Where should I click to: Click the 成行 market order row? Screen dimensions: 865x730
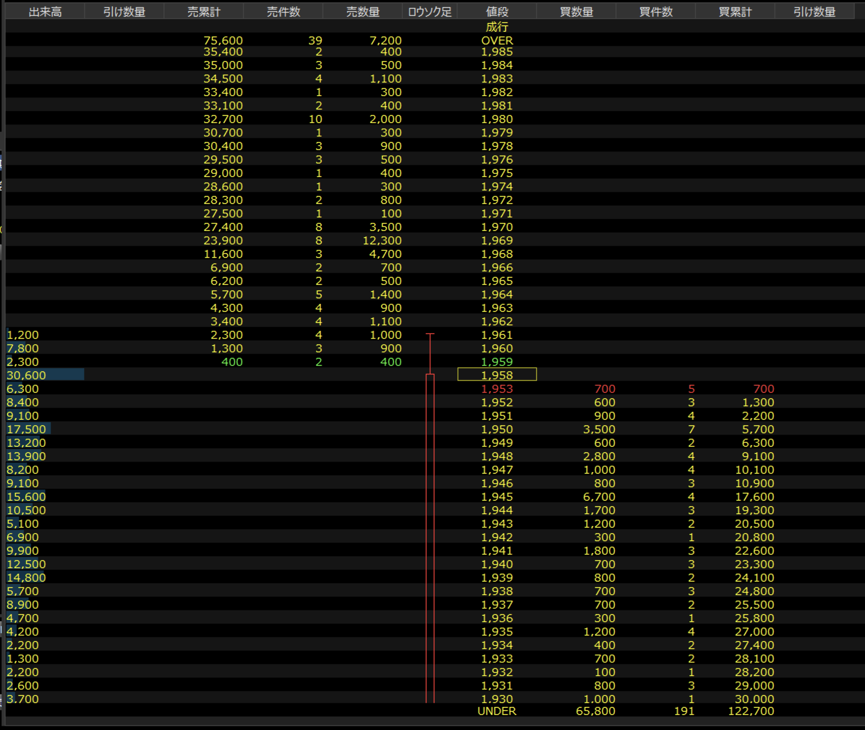click(497, 27)
